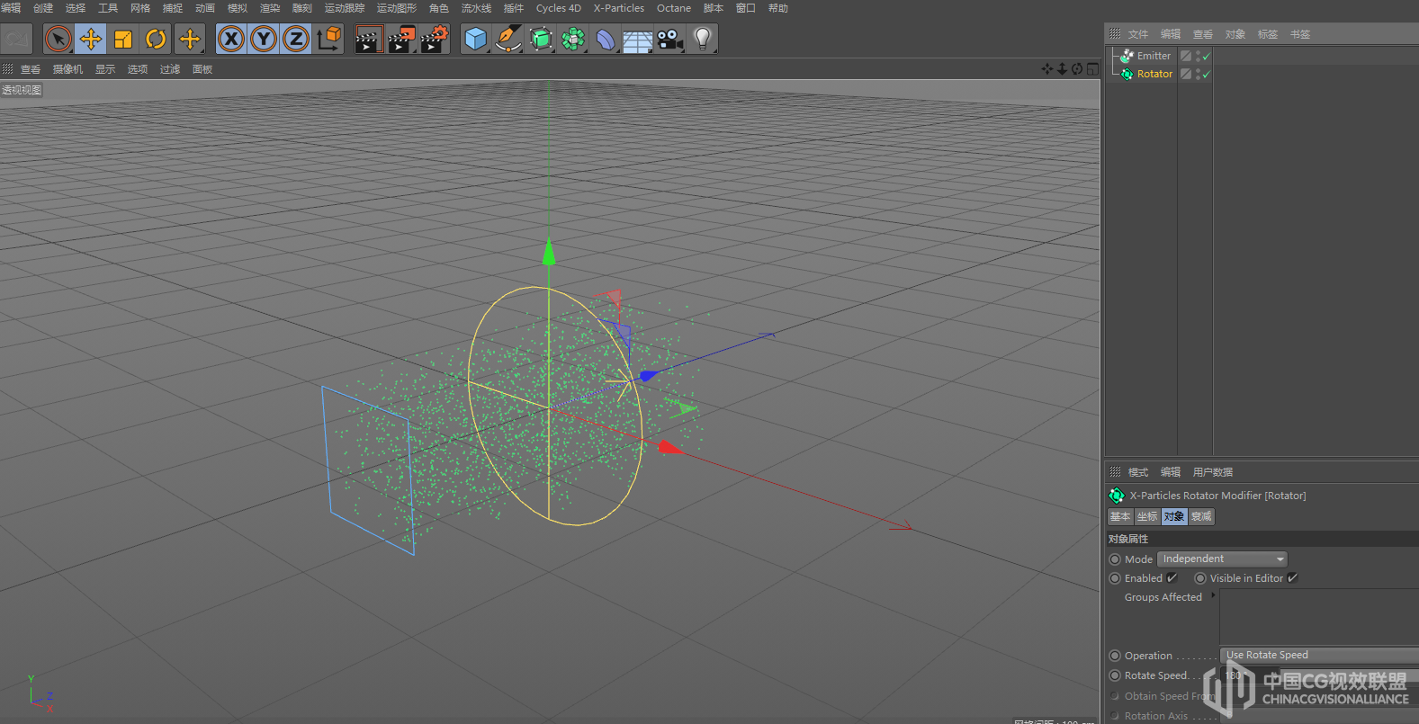Toggle the coordinate system icon

pyautogui.click(x=329, y=39)
